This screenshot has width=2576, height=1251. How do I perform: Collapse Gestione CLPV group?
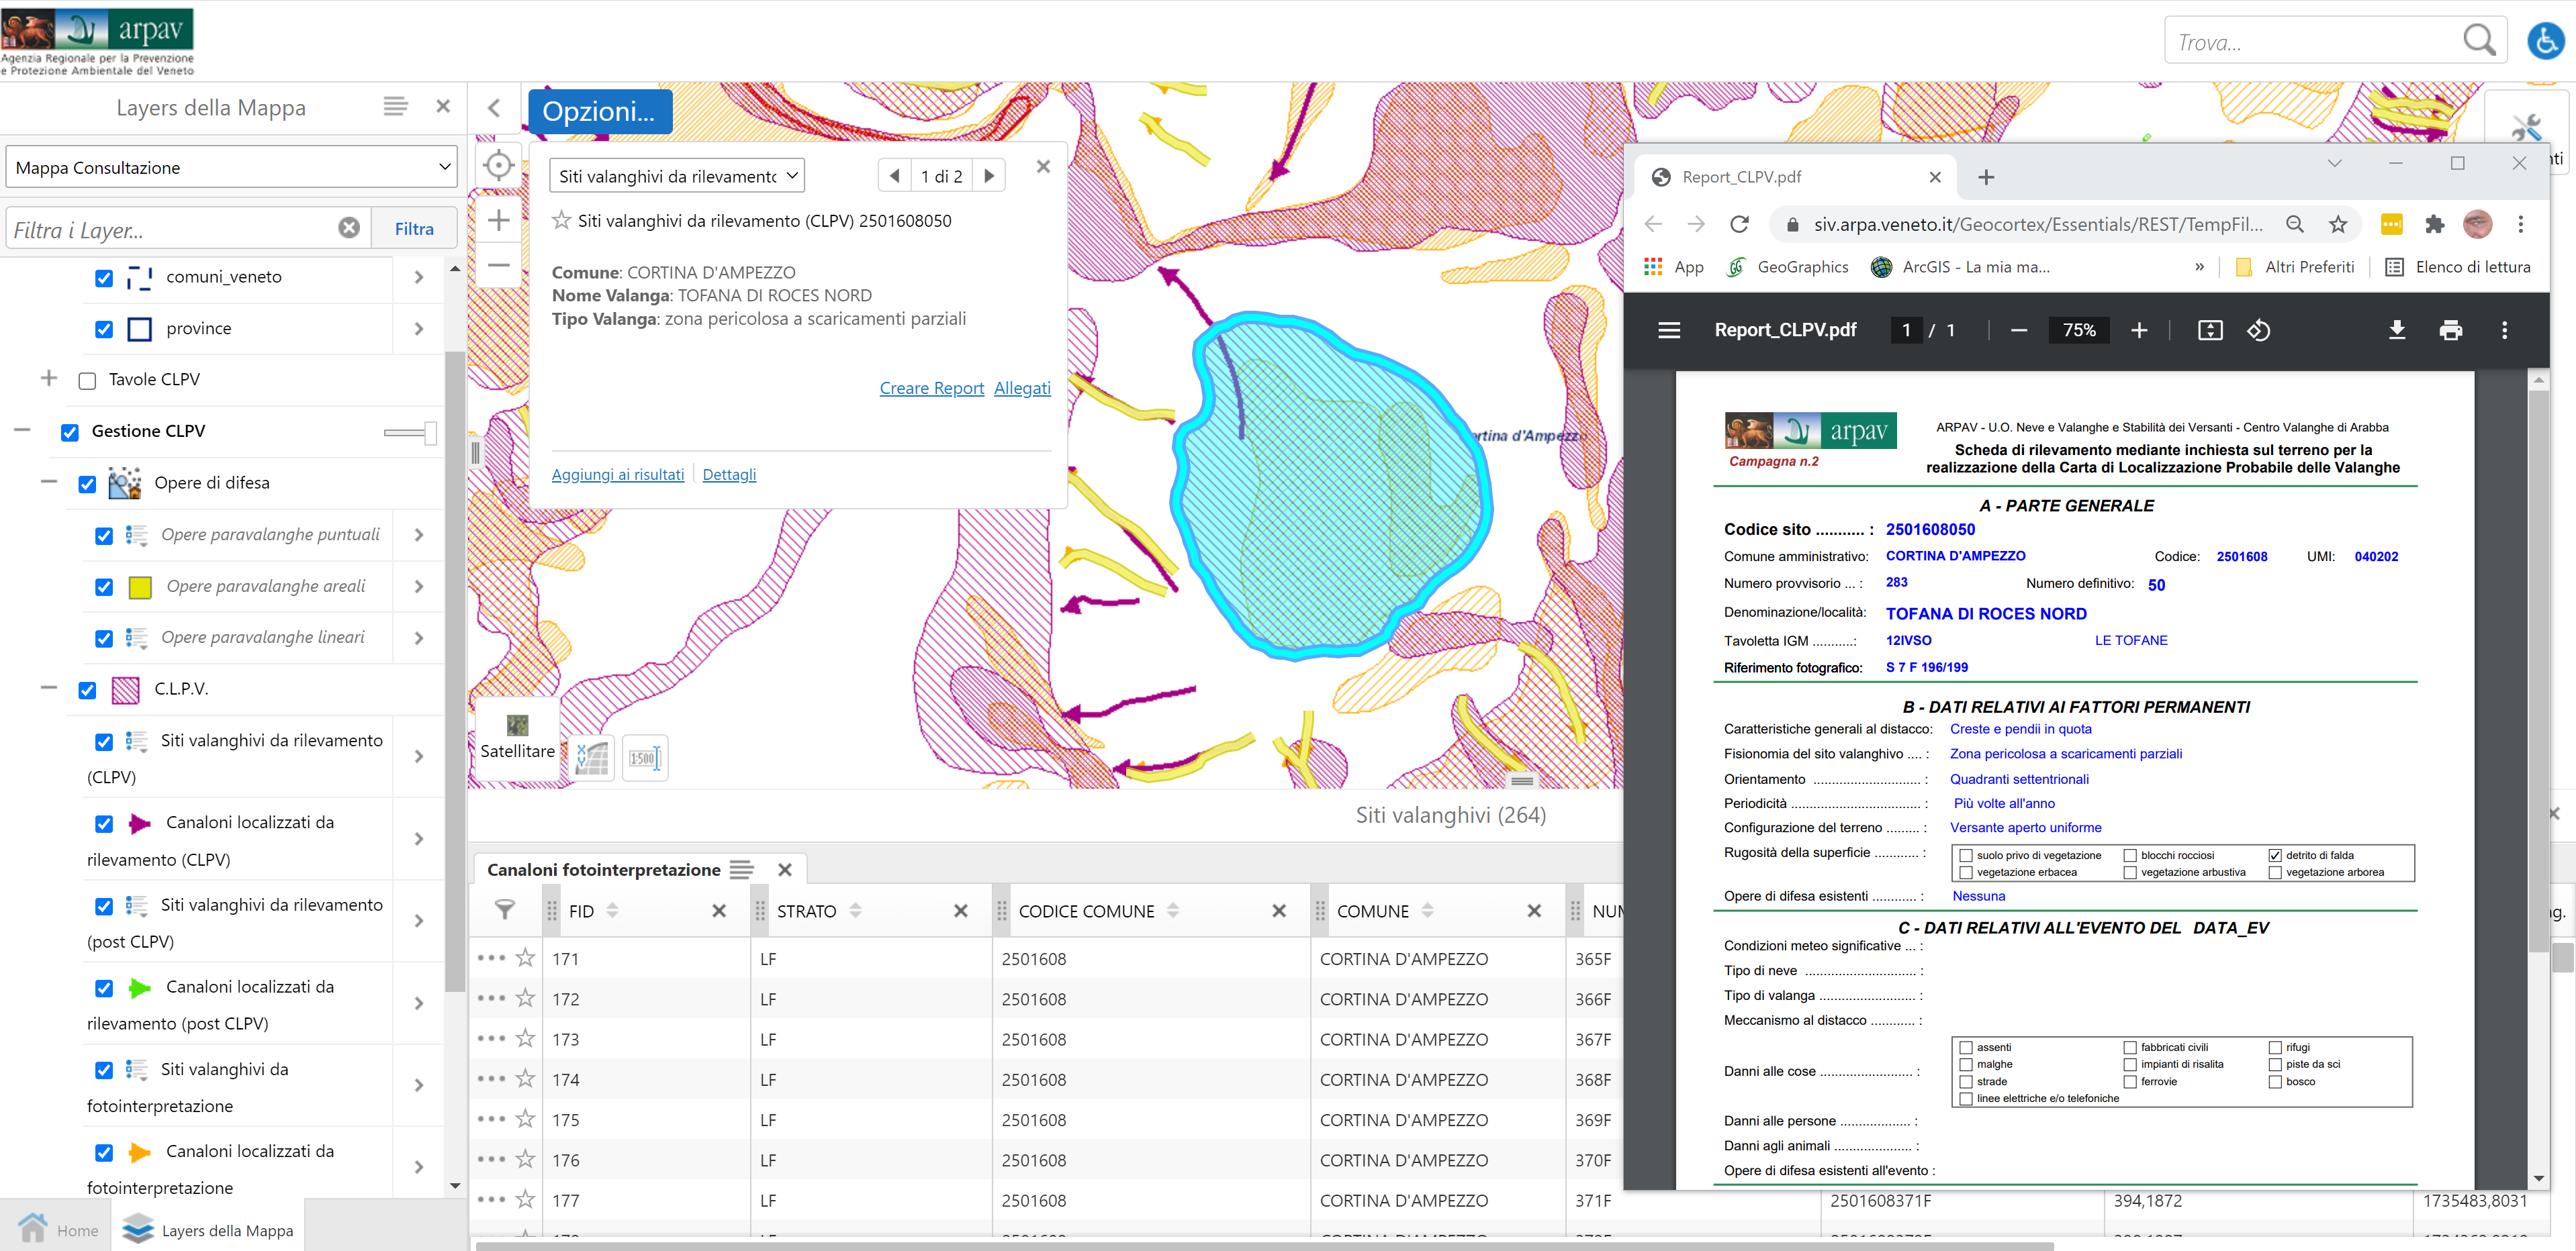coord(23,430)
